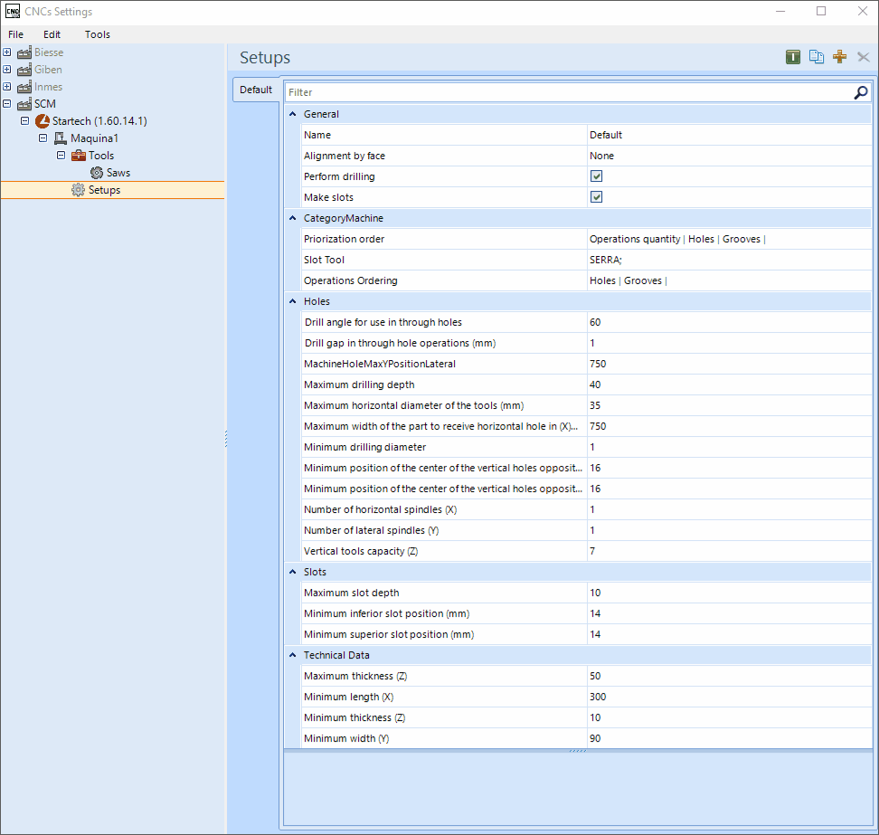
Task: Click the Number of lateral spindles (Y) value
Action: 729,530
